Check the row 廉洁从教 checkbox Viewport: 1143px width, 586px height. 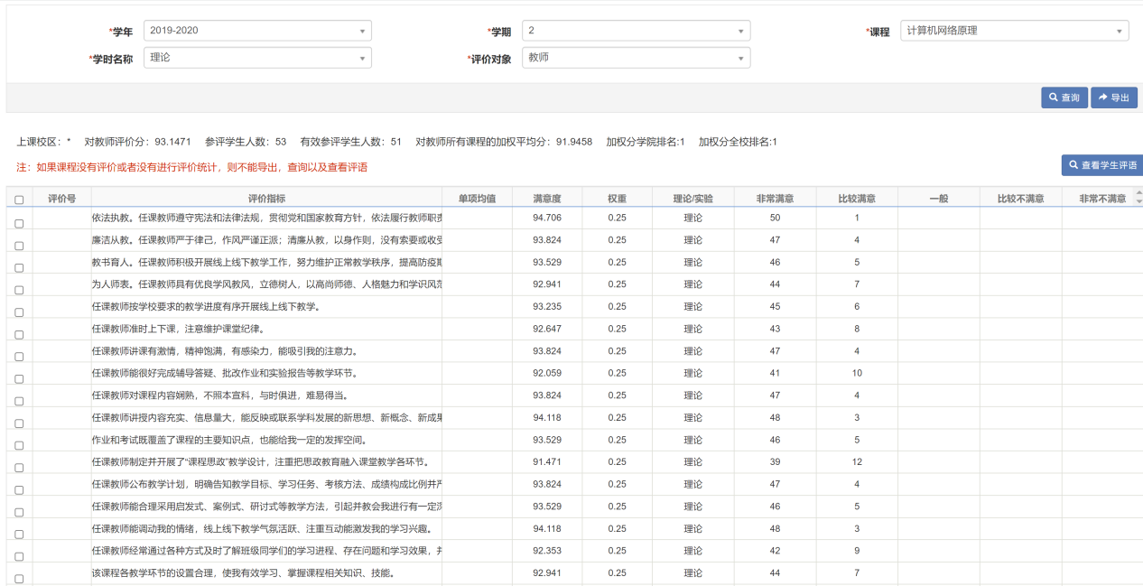tap(19, 246)
